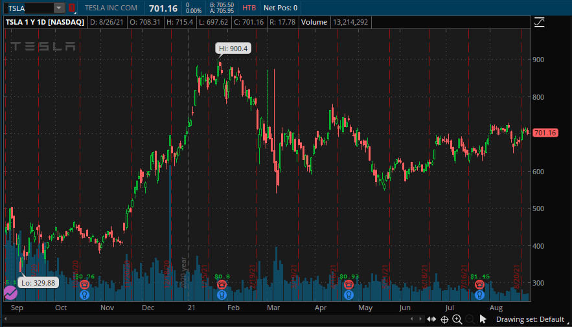The height and width of the screenshot is (327, 572).
Task: Click the expand/compress time axis icon
Action: coord(431,319)
